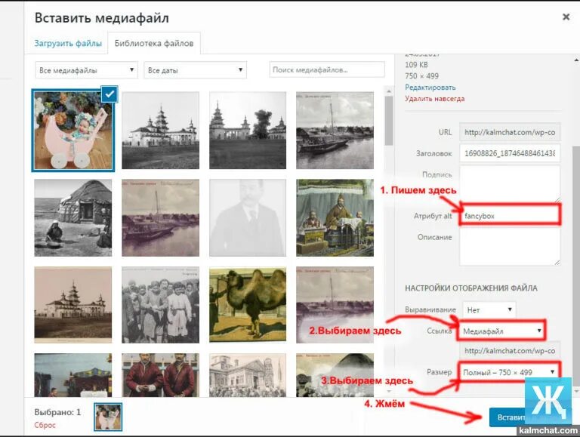Click the selected image thumbnail in footer

pos(108,417)
